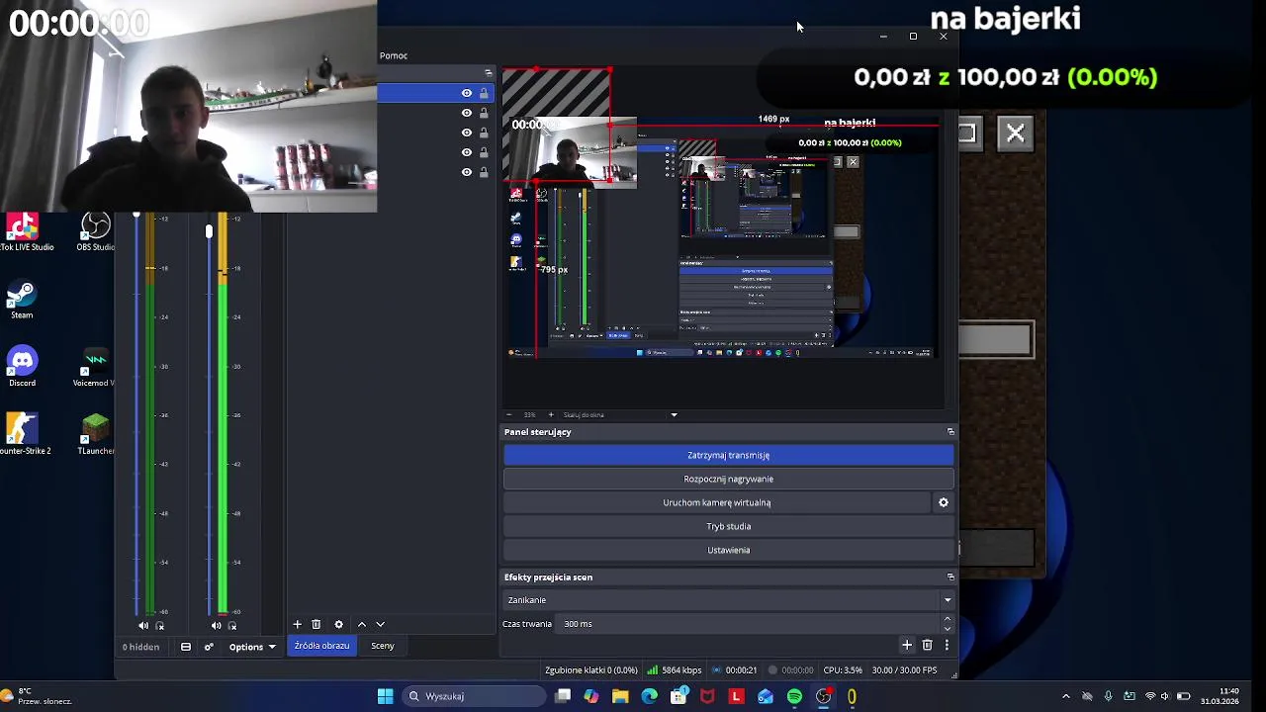The width and height of the screenshot is (1266, 712).
Task: Open the Pomoc menu
Action: tap(394, 55)
